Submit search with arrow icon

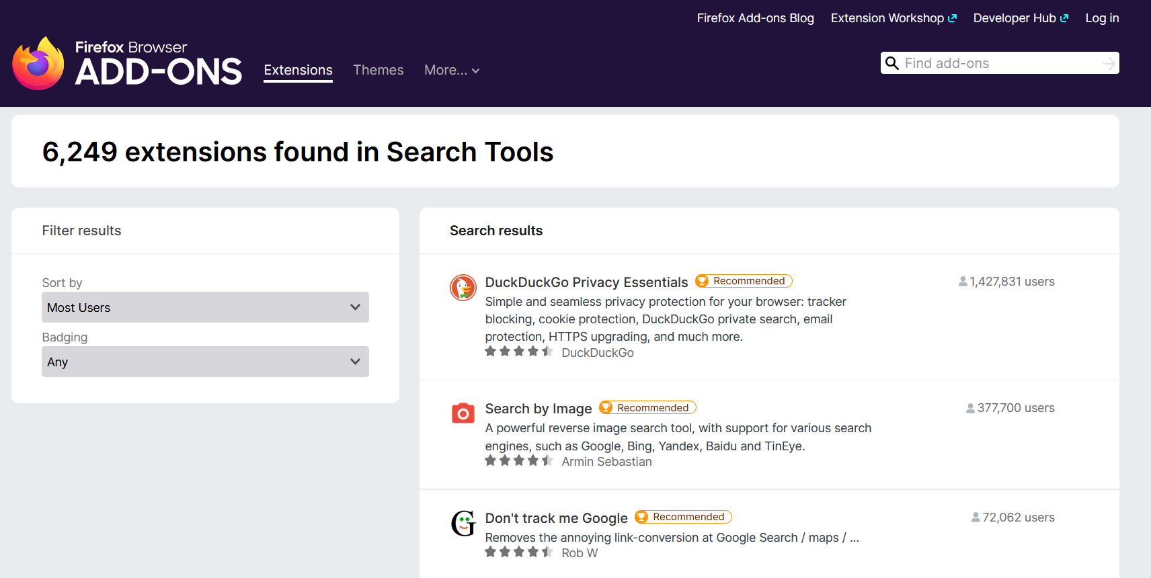(x=1109, y=63)
